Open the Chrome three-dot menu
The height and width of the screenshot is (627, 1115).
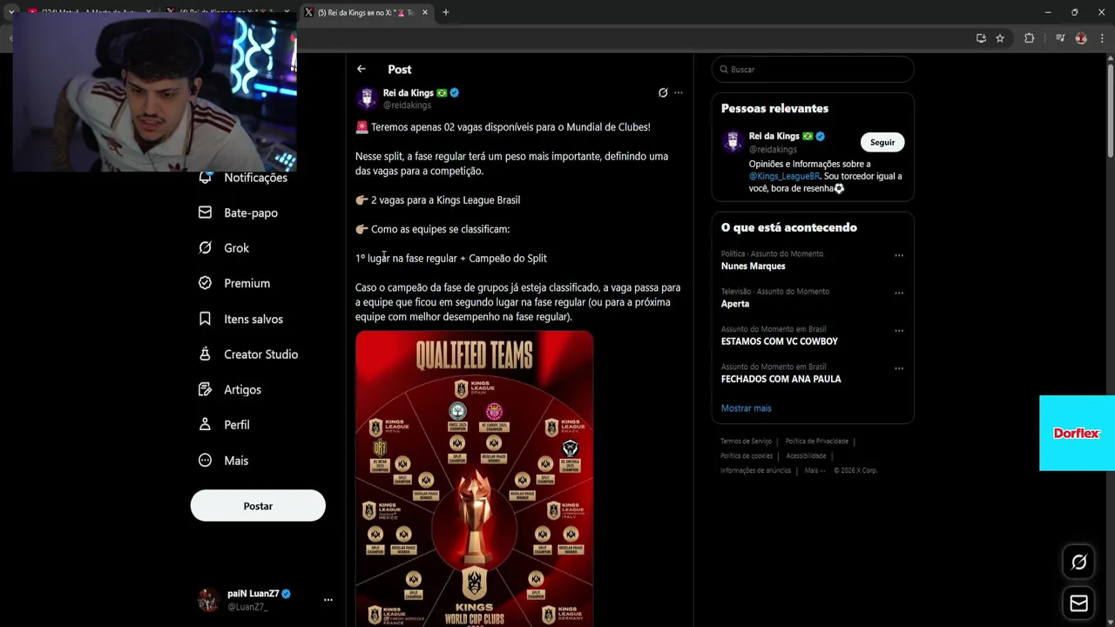(1103, 38)
